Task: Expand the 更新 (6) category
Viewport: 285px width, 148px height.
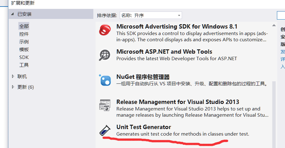Action: [x=13, y=87]
